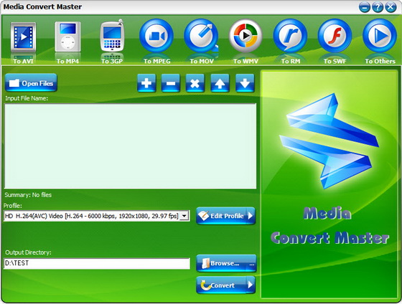Click the HD H.264(AVC) Video profile field
Viewport: 402px width, 304px height.
[97, 216]
